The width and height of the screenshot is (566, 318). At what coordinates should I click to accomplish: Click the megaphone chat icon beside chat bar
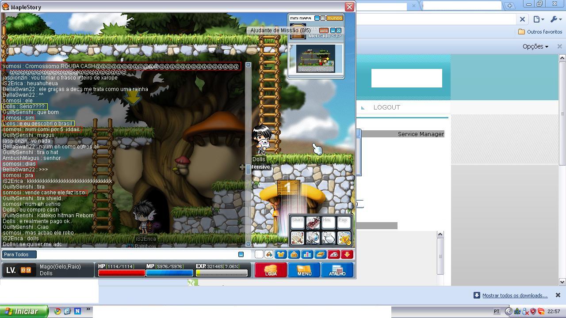click(268, 254)
